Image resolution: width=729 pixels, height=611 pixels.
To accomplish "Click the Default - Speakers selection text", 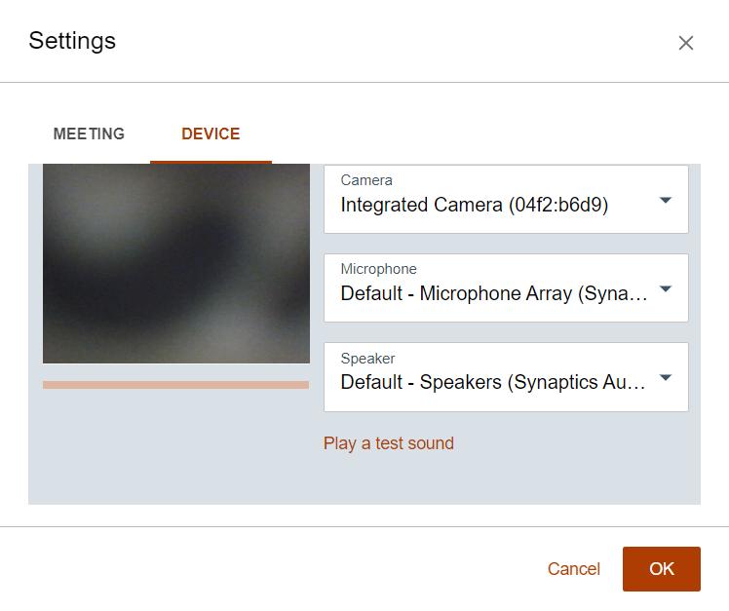I will point(493,383).
